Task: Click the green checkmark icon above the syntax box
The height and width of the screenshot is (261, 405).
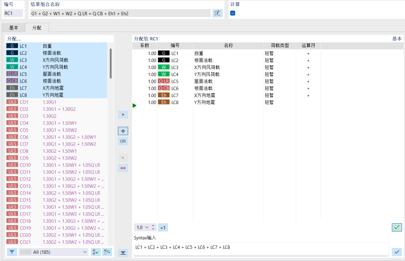Action: (x=397, y=227)
